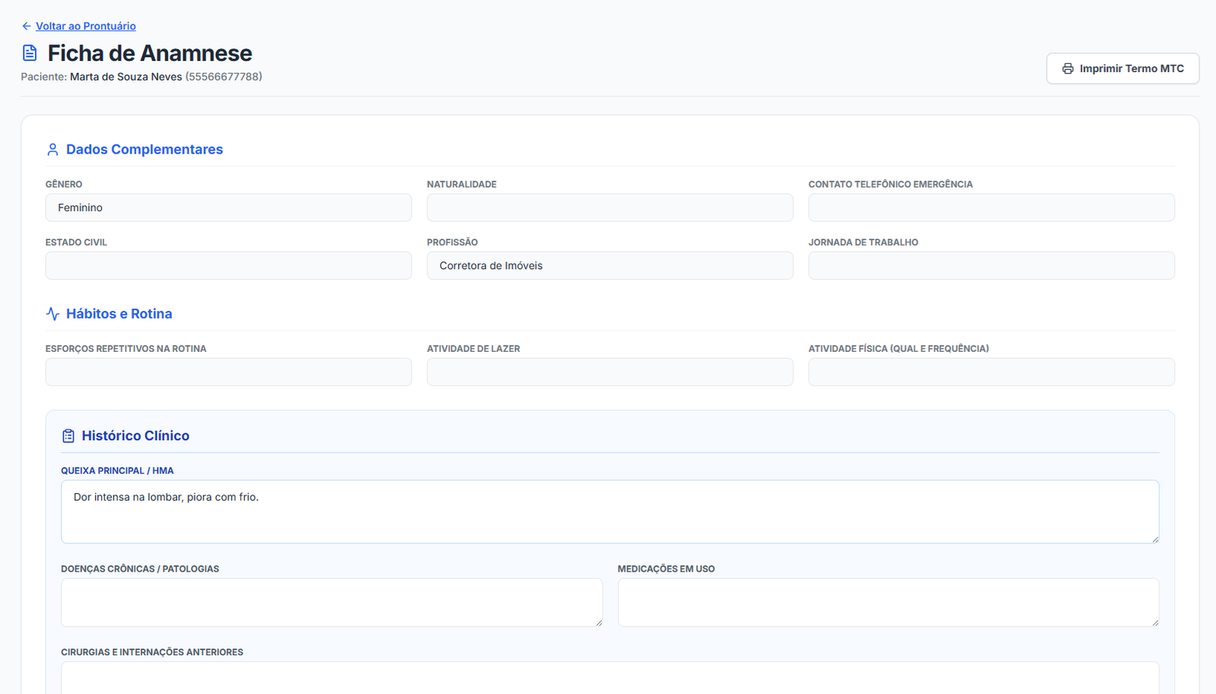Click the Hábitos e Rotina section heading
This screenshot has height=694, width=1216.
pos(119,314)
